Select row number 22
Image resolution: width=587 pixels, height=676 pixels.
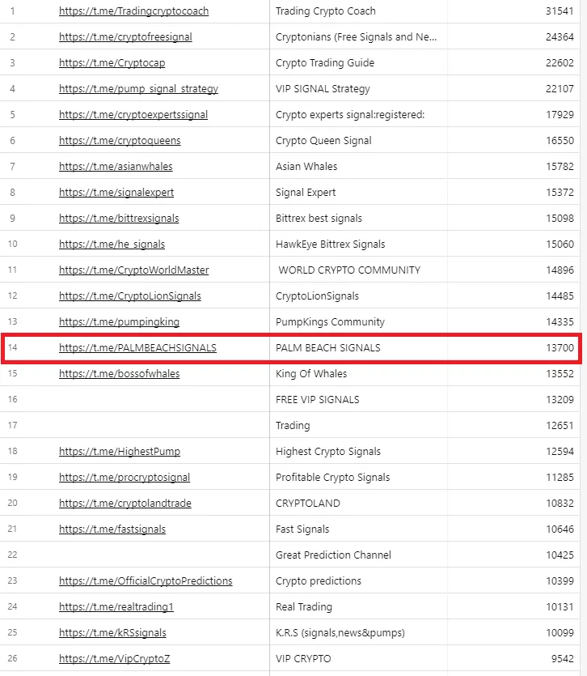[12, 555]
